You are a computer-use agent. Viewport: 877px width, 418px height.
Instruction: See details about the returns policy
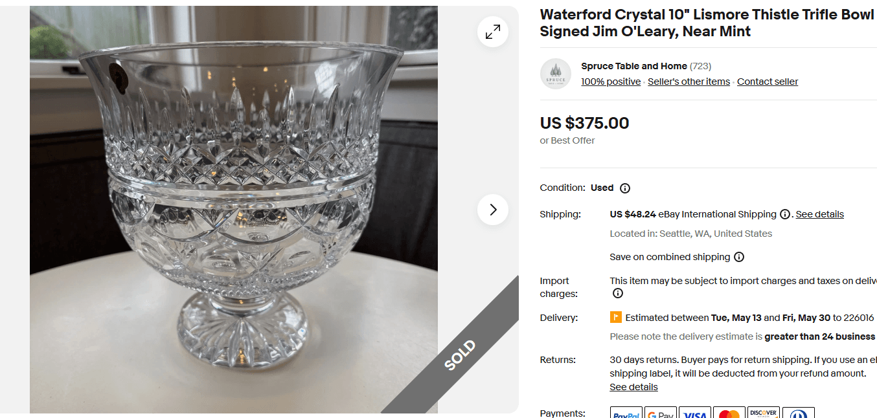[633, 386]
